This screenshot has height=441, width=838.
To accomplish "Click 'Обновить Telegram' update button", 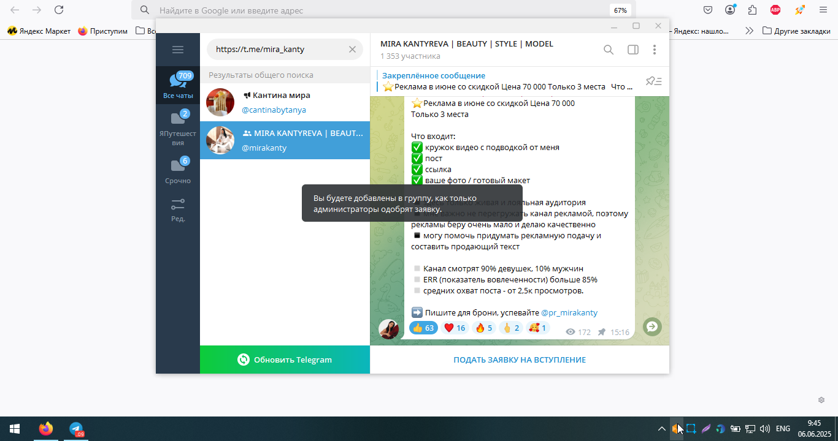I will [285, 360].
